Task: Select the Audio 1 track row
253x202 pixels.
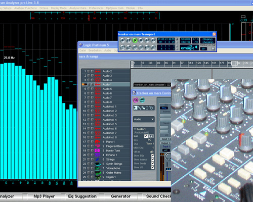Action: (106, 84)
